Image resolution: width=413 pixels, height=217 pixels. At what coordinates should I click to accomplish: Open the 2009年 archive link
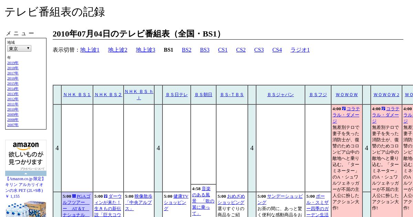[13, 115]
